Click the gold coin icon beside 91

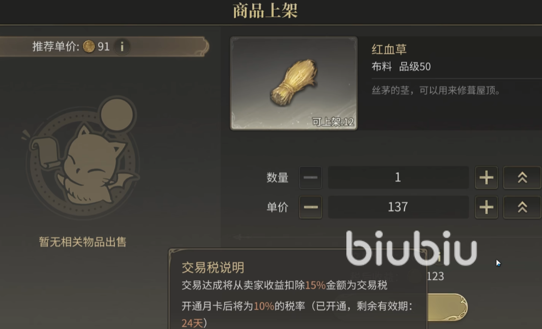pyautogui.click(x=89, y=46)
